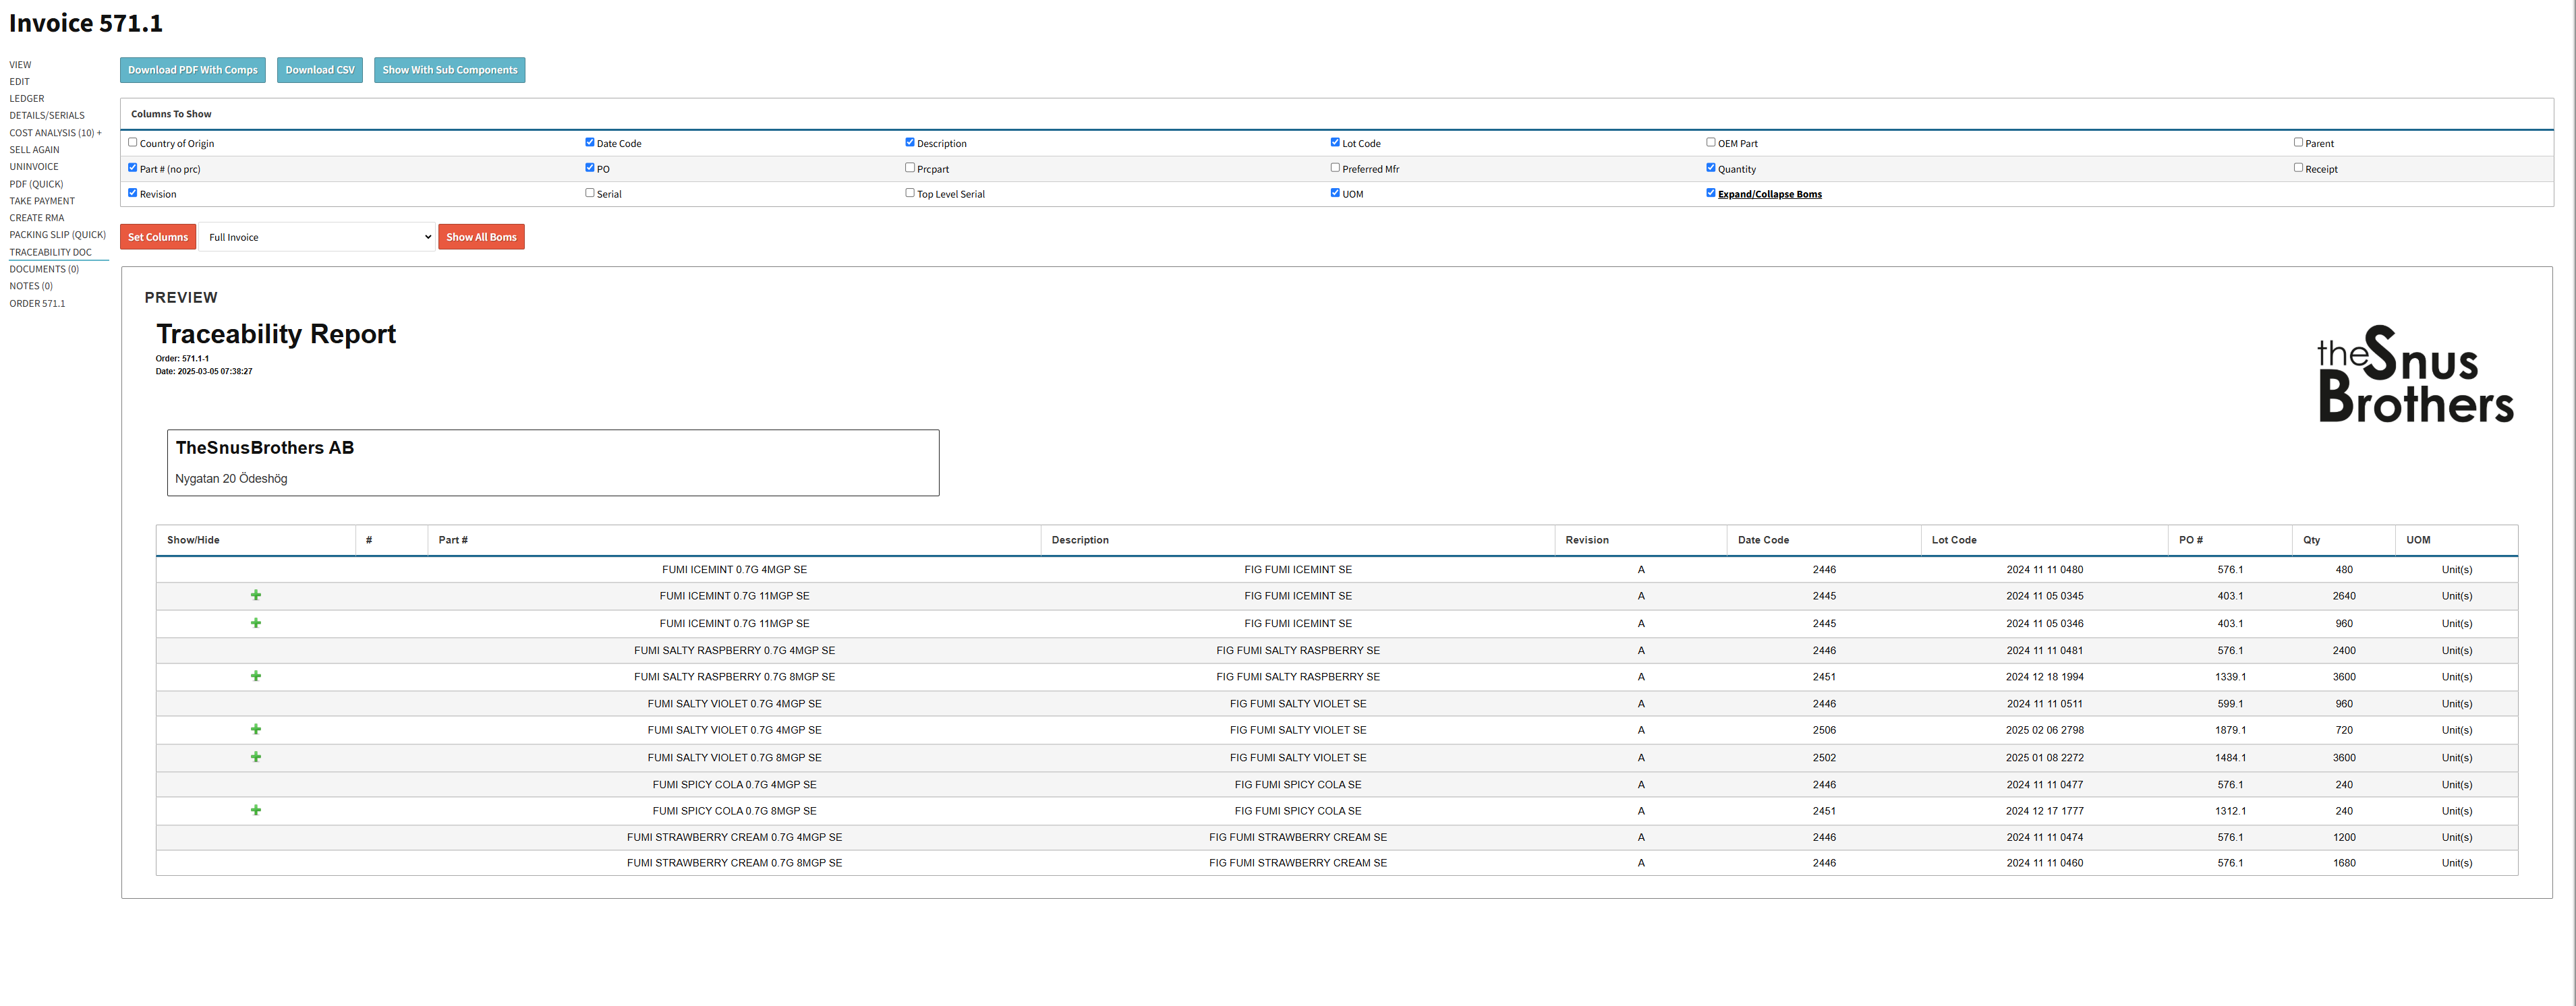Select PO value 1879.1
This screenshot has height=1006, width=2576.
point(2230,730)
